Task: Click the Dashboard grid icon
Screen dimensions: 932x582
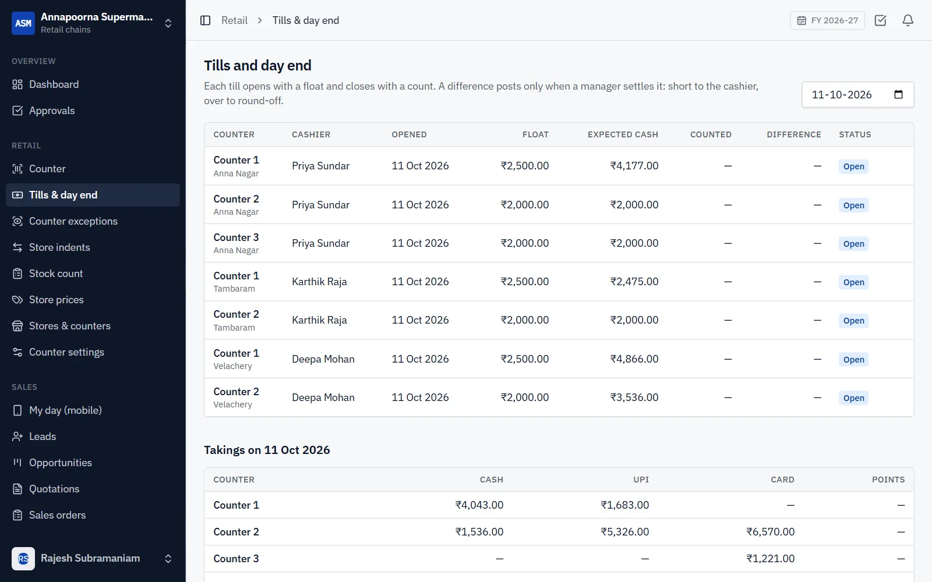Action: [x=17, y=84]
